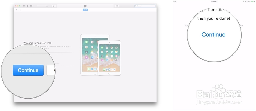Go forward with the right chevron arrow
The height and width of the screenshot is (111, 256).
click(19, 10)
